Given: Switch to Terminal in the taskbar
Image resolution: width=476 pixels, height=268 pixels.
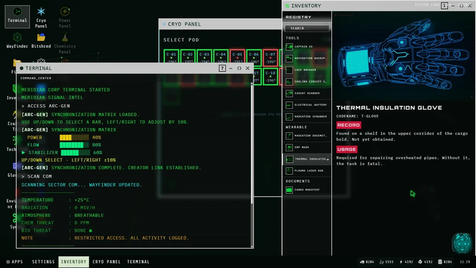Looking at the screenshot, I should point(138,262).
